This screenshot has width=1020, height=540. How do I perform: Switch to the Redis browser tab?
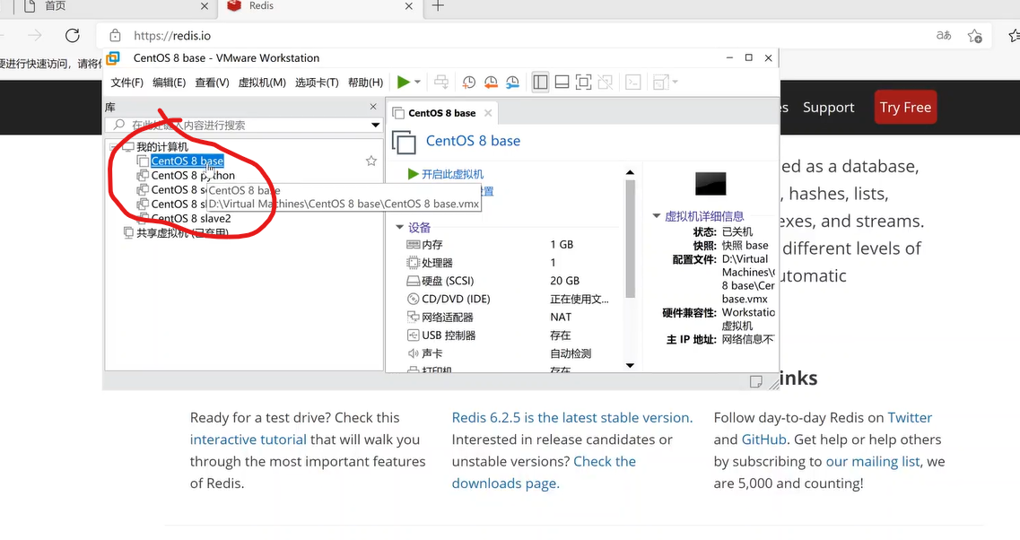pos(318,6)
